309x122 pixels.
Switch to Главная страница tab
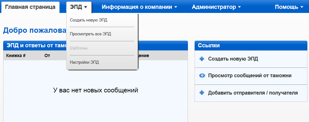click(x=30, y=7)
